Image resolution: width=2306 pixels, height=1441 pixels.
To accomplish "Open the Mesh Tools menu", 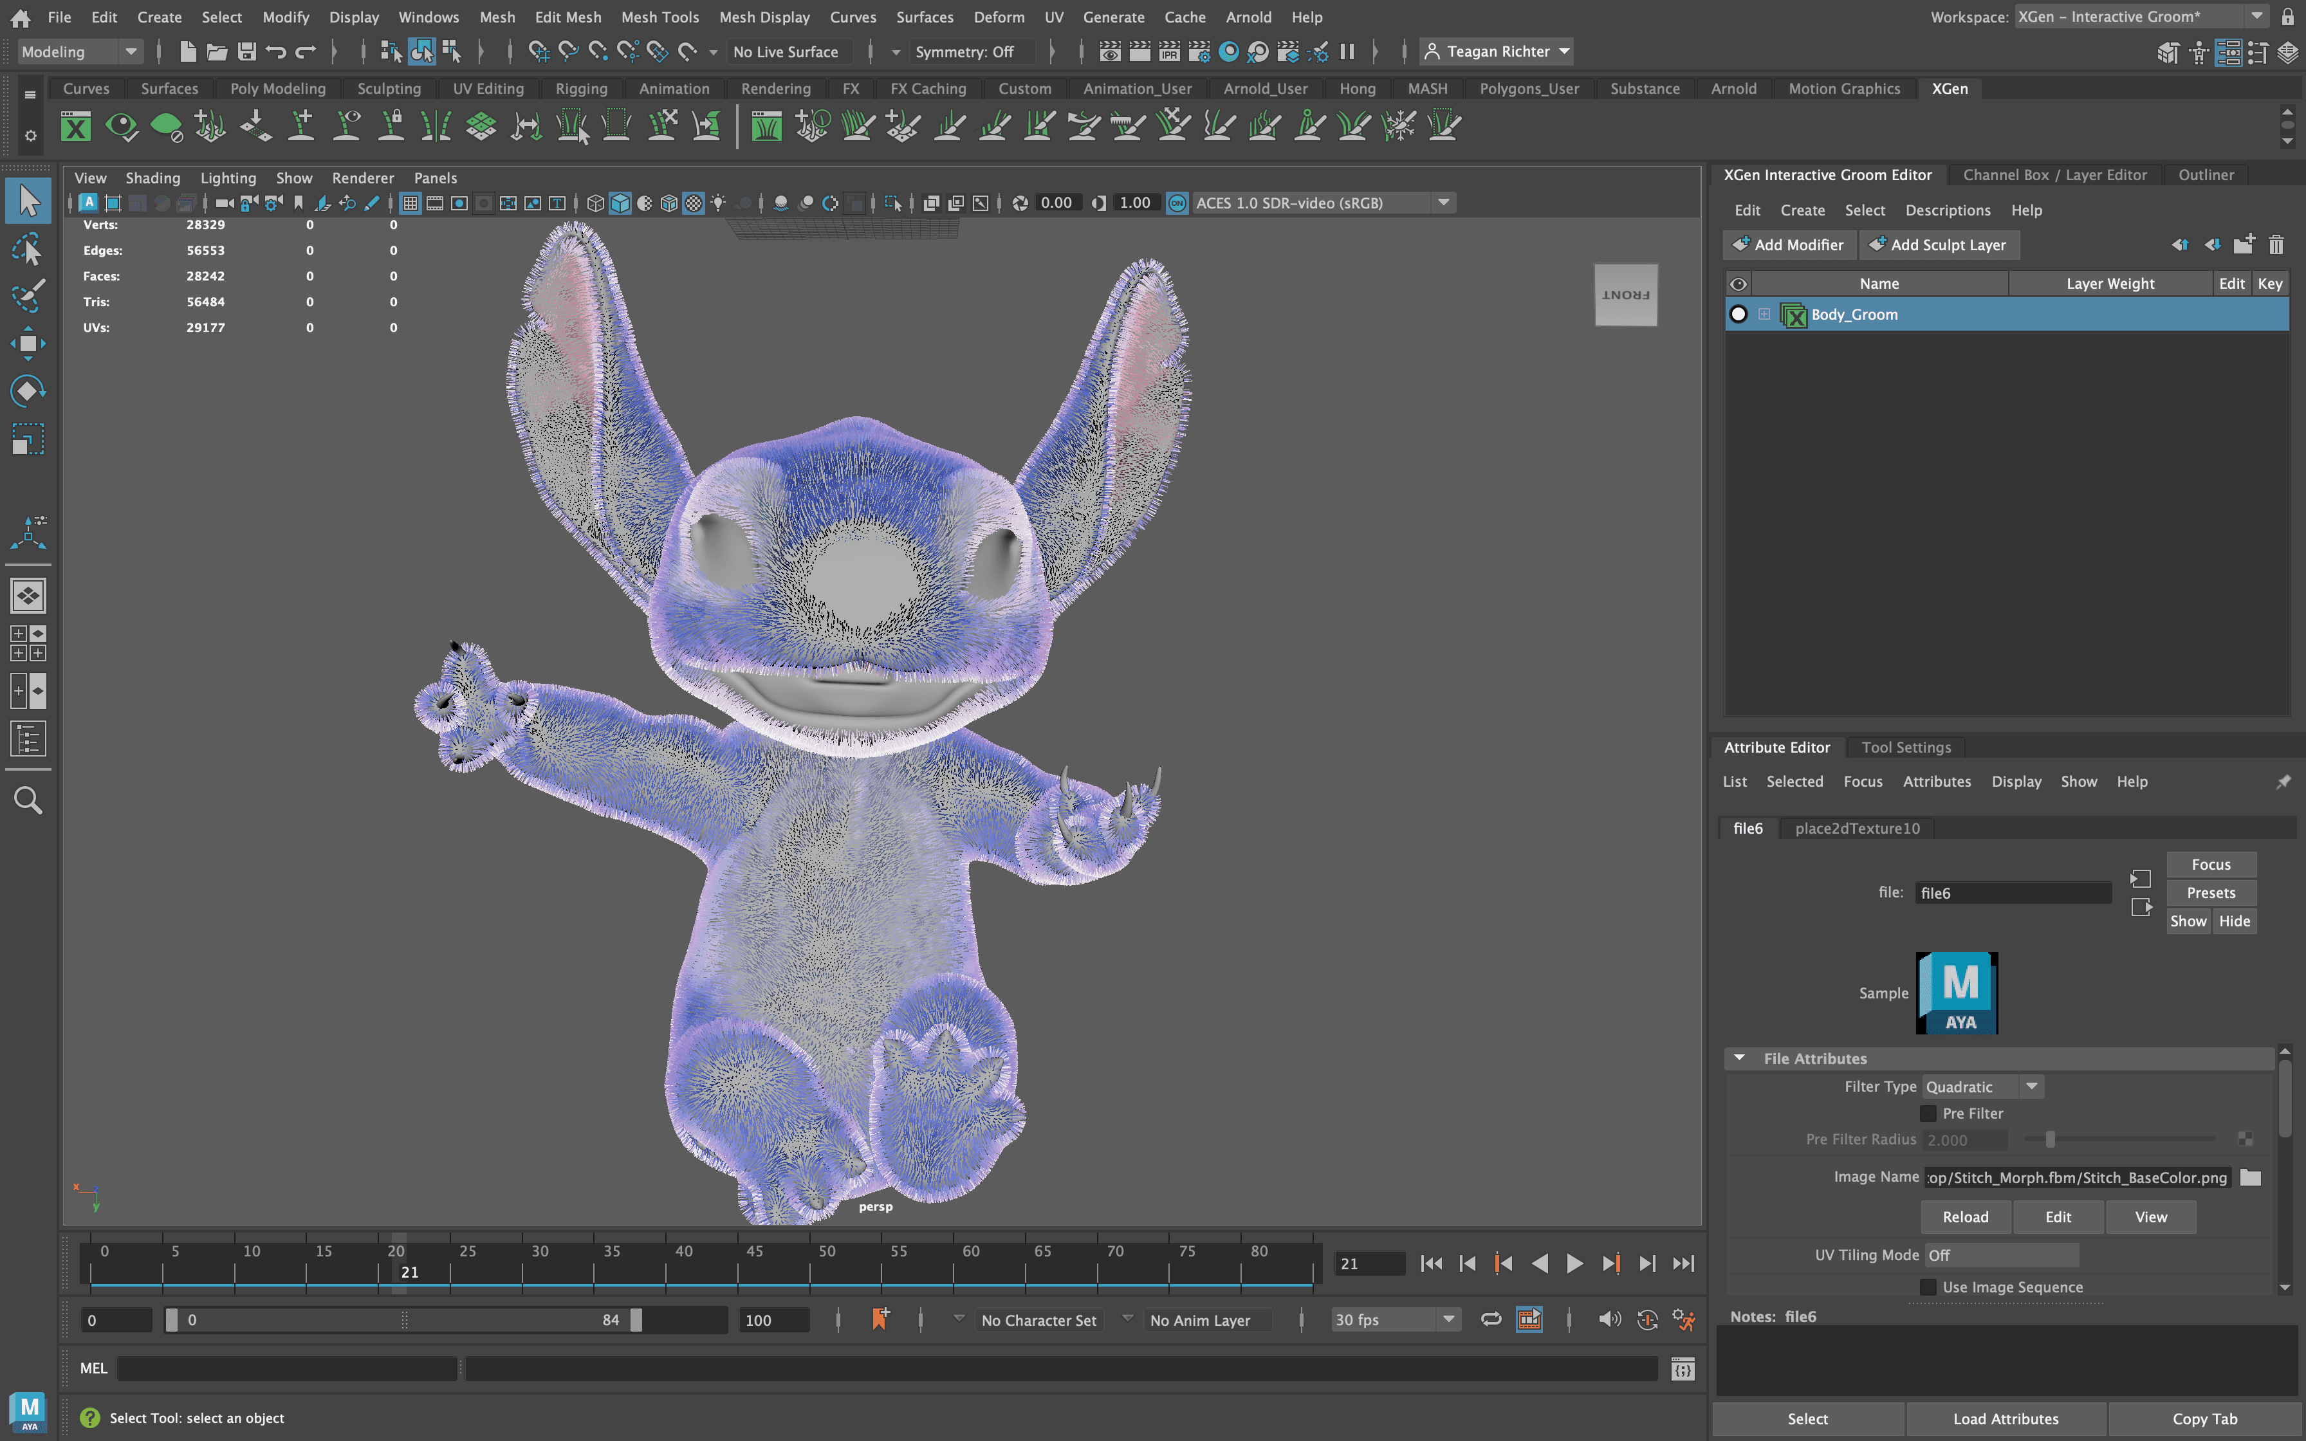I will (x=660, y=17).
